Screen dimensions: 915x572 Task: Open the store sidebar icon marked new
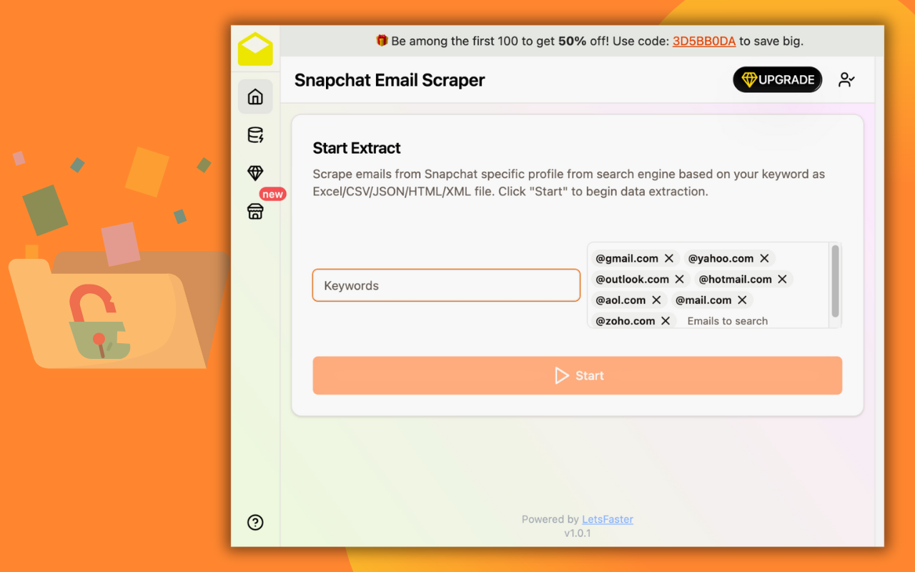click(255, 211)
